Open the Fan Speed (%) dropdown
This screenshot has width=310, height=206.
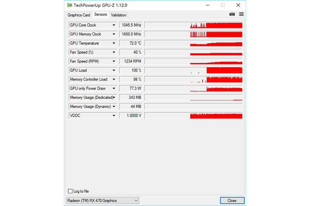tap(114, 52)
